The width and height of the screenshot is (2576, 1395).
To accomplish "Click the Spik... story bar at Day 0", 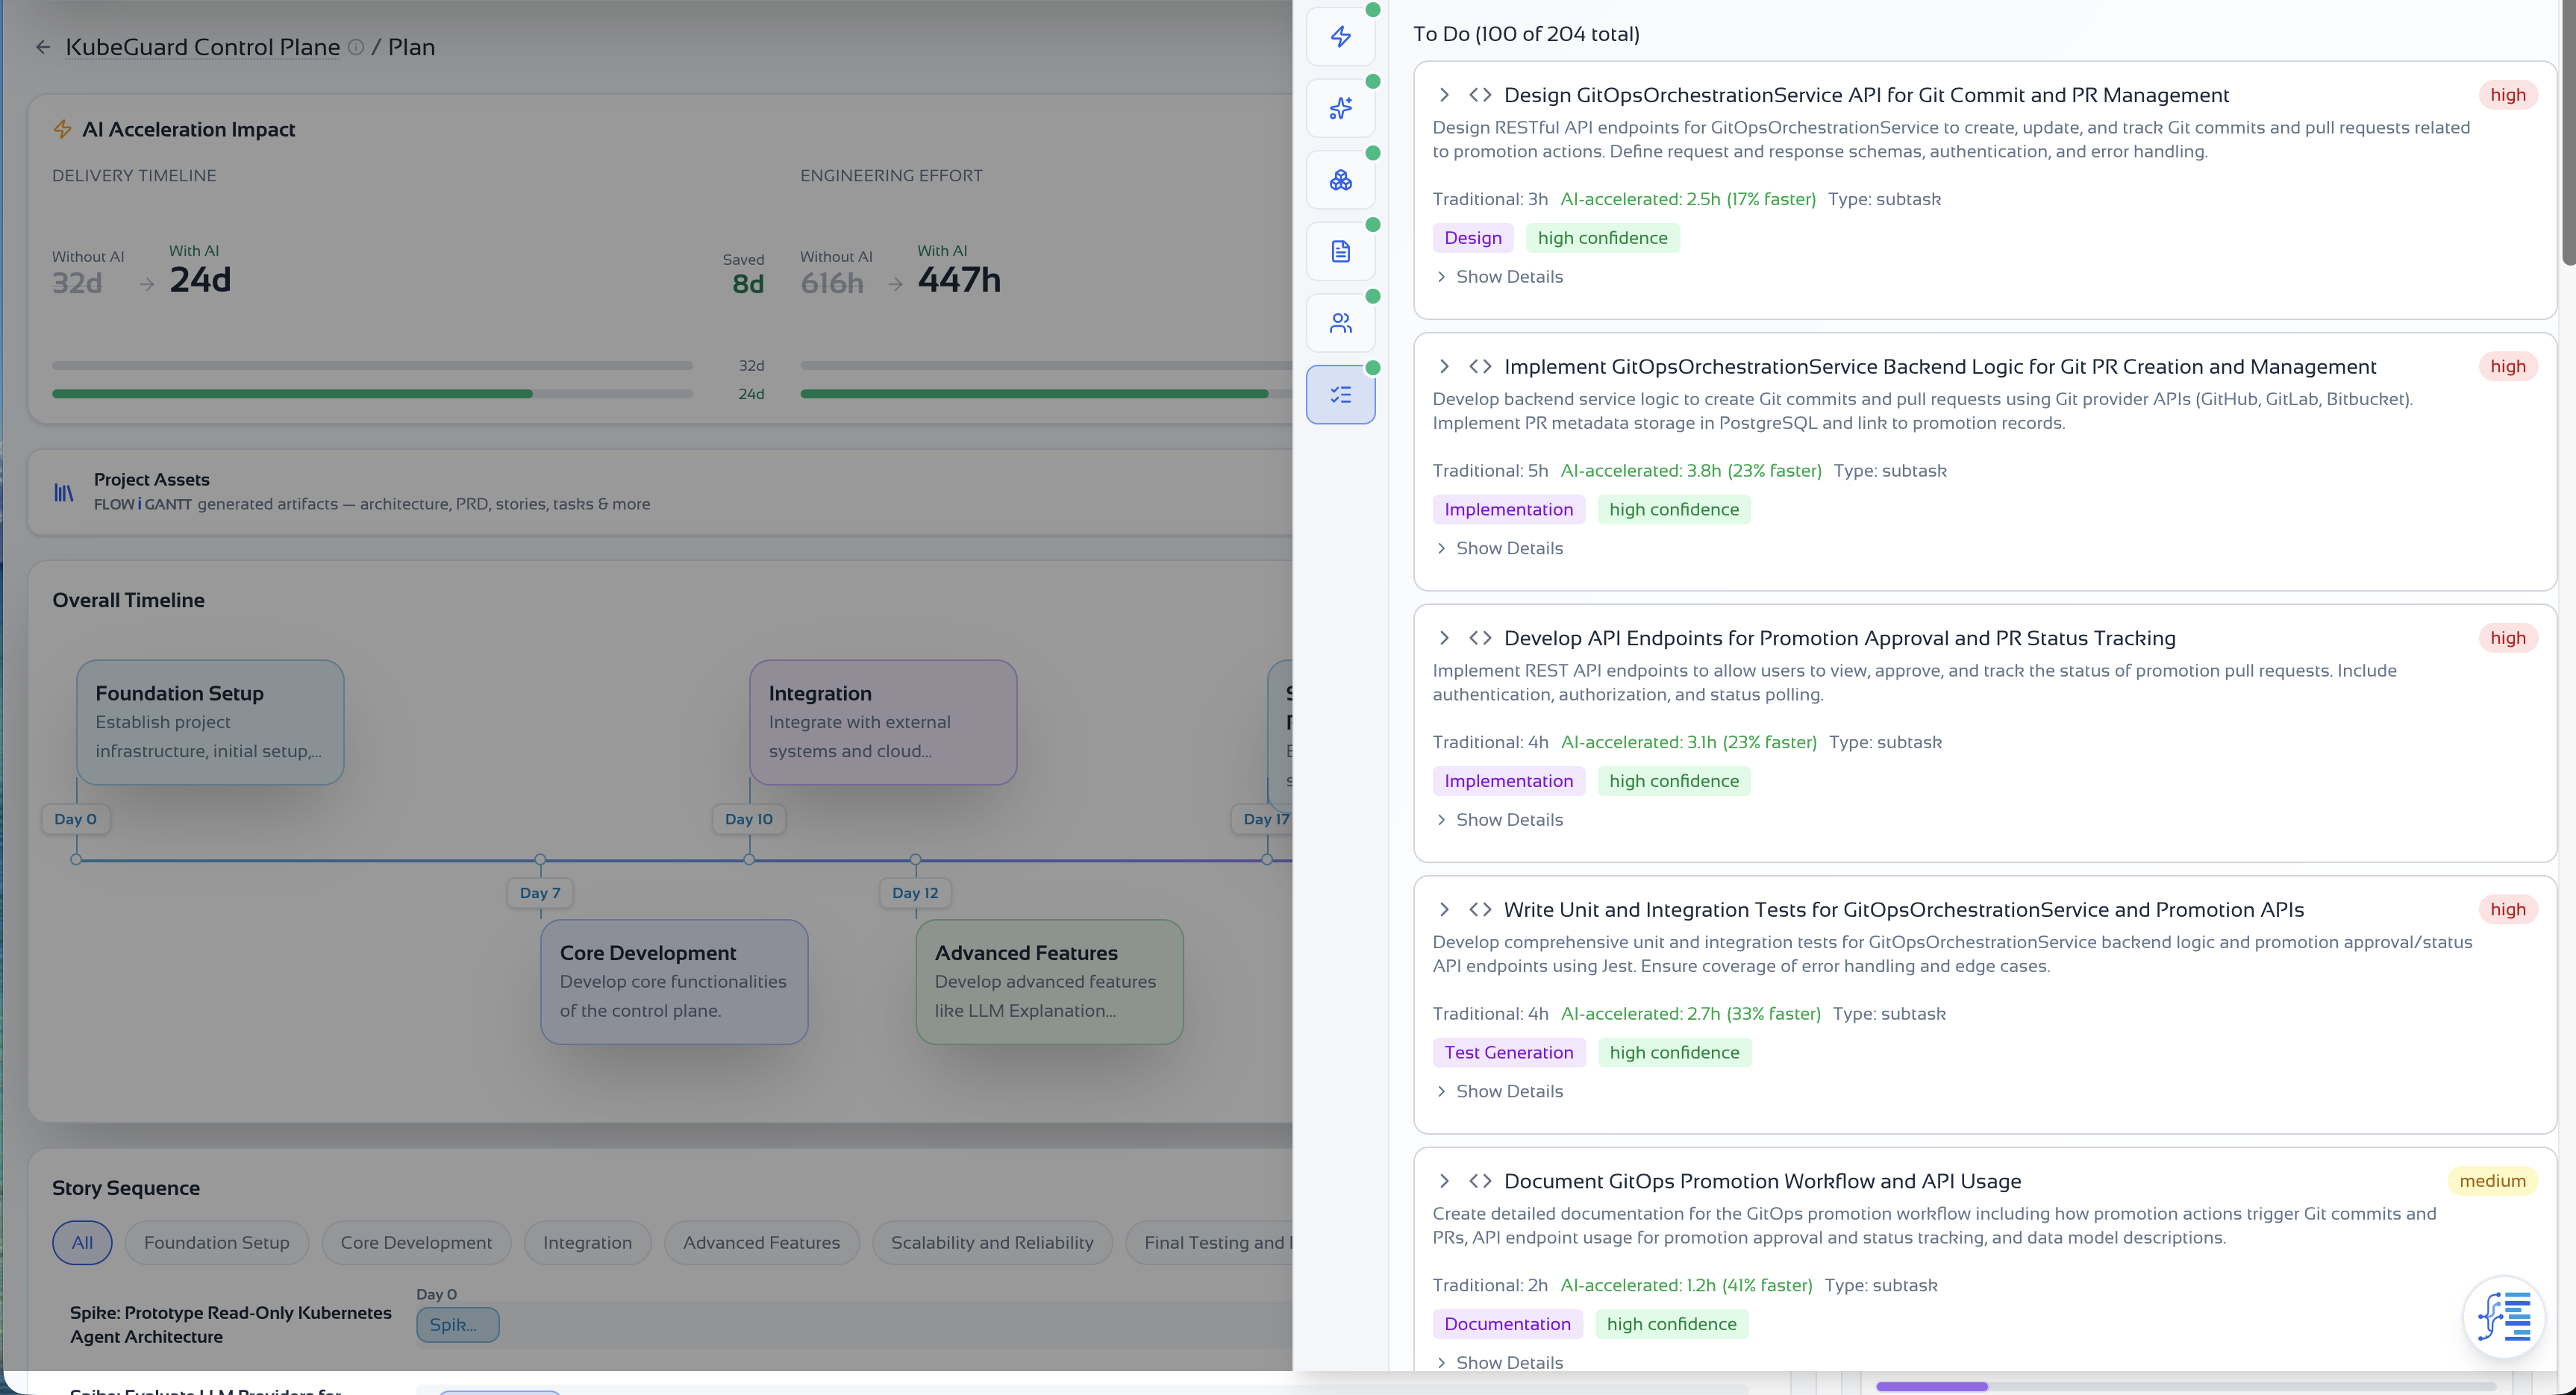I will click(x=457, y=1325).
